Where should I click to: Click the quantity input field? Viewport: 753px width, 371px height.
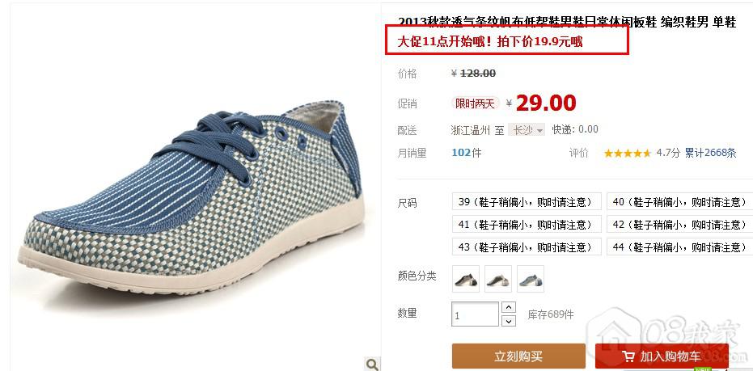pos(475,314)
